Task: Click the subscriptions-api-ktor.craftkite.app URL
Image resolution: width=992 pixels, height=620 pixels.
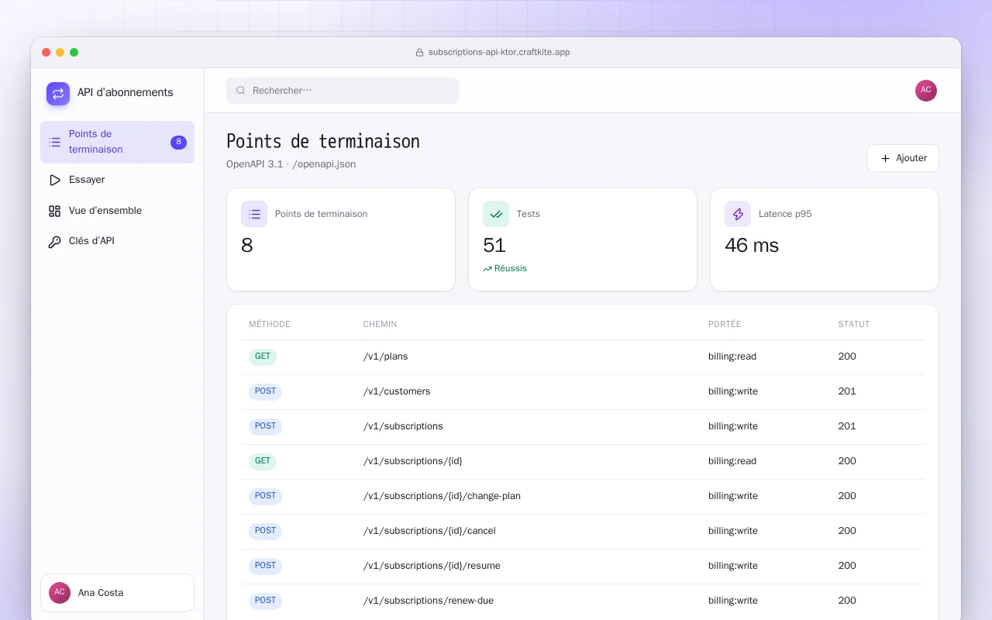Action: click(x=499, y=53)
